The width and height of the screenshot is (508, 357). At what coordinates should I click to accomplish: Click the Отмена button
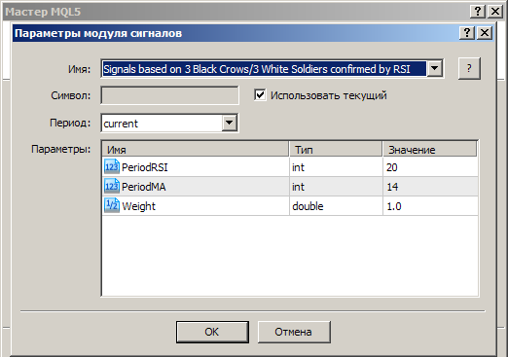coord(294,332)
